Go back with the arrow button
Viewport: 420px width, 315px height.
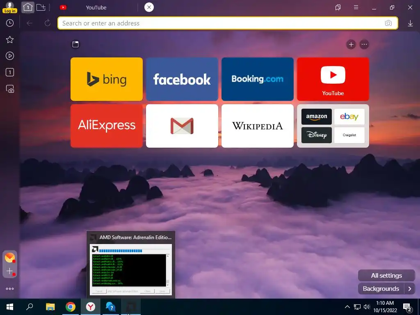coord(30,23)
